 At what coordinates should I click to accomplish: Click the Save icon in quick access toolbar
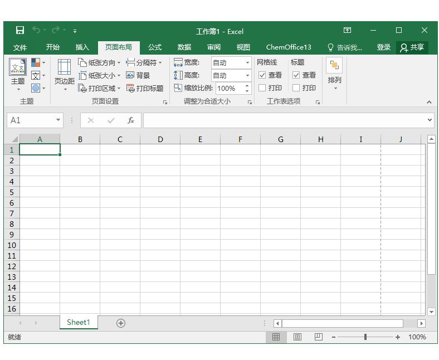pyautogui.click(x=20, y=30)
